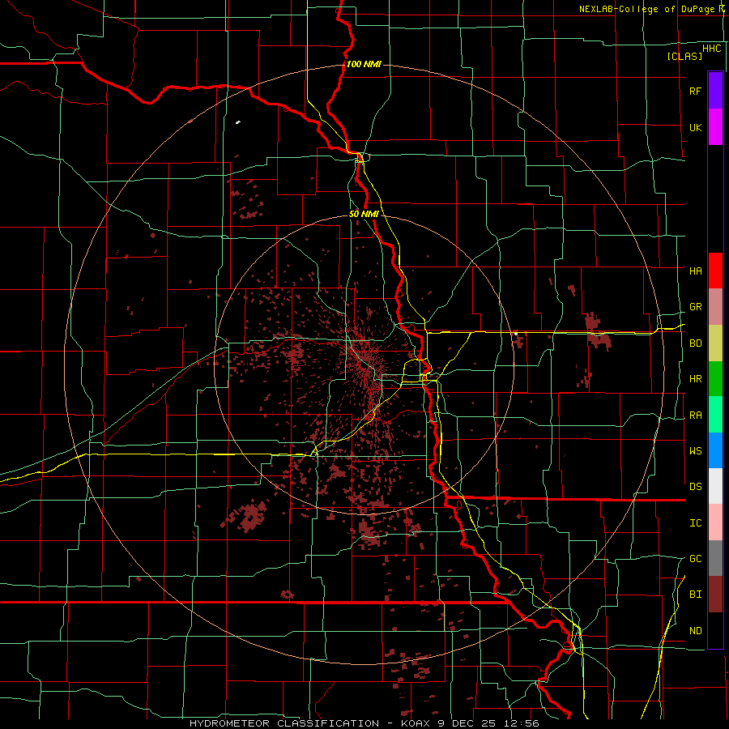The image size is (729, 729).
Task: Click the HHC product label
Action: pos(711,49)
